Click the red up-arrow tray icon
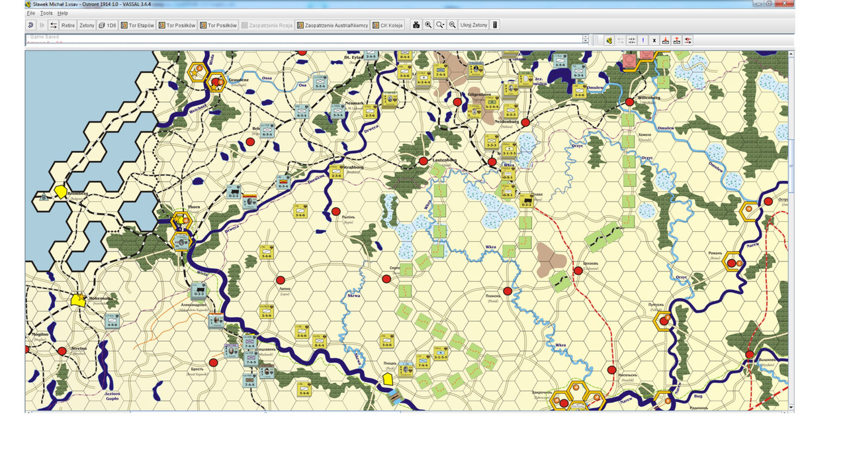 (677, 40)
